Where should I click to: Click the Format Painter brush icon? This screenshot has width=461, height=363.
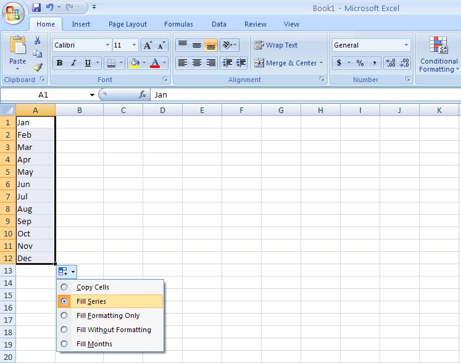[38, 67]
